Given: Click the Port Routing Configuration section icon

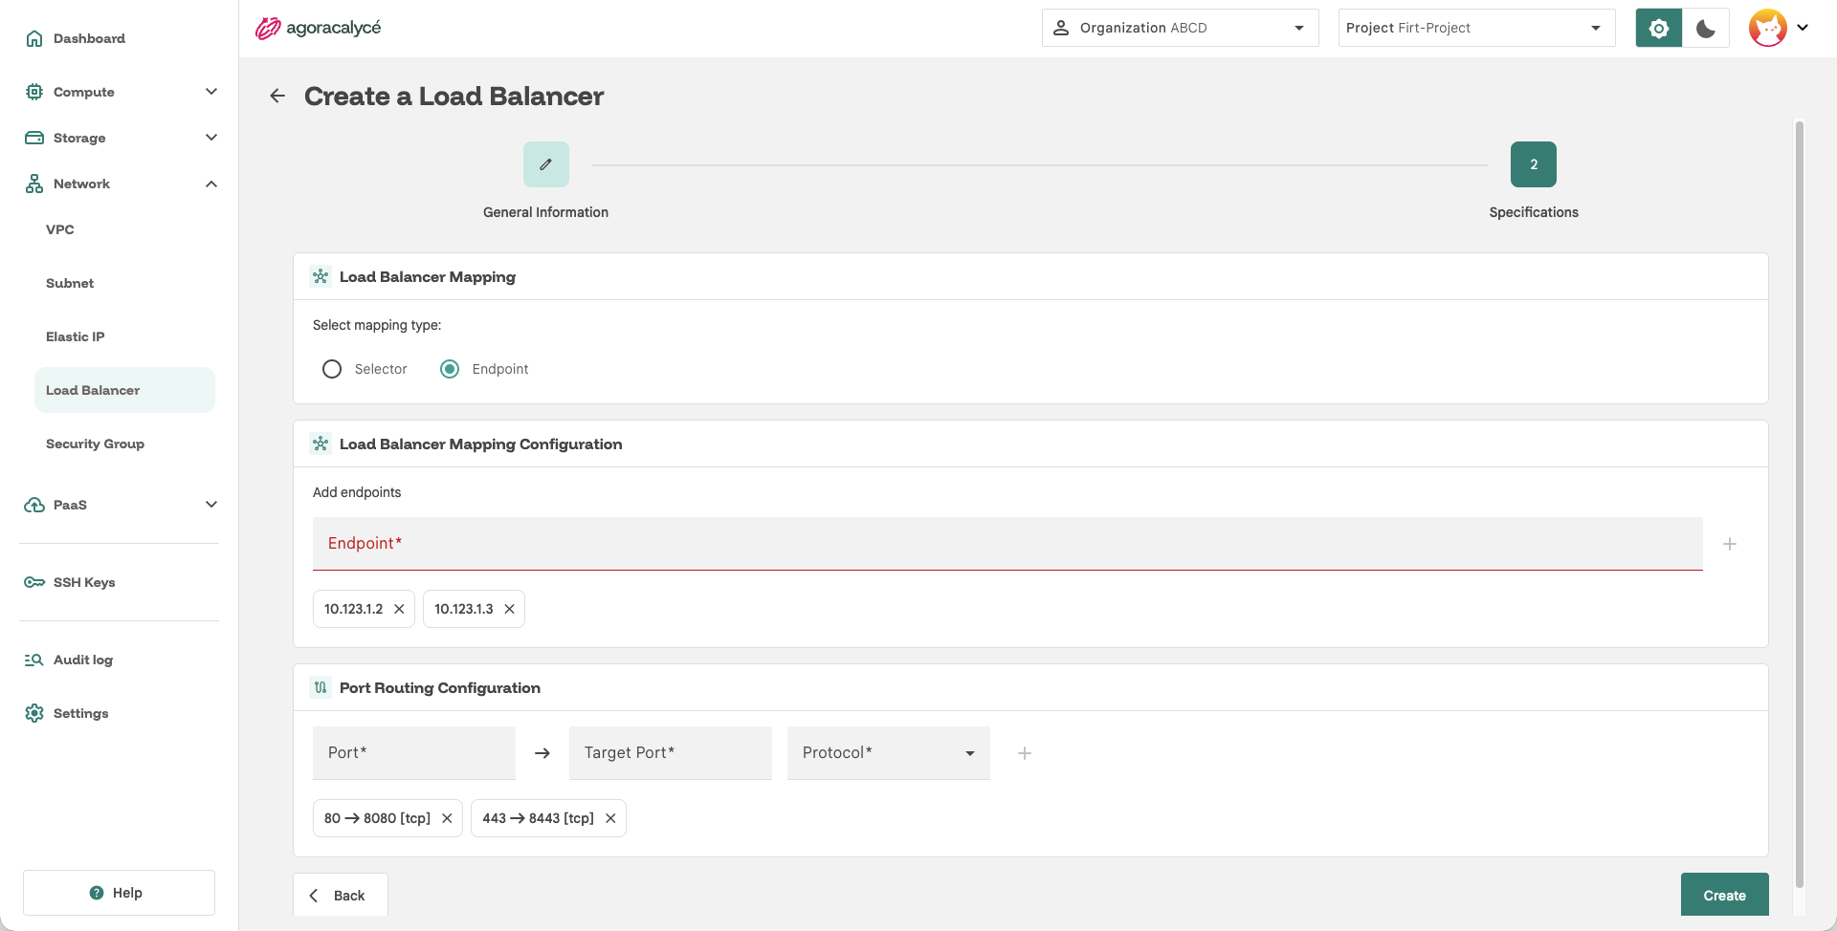Looking at the screenshot, I should click(x=321, y=687).
